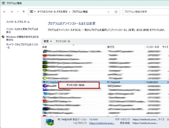Click the Control Panel icon in the address bar
169x128 pixels.
coord(31,12)
